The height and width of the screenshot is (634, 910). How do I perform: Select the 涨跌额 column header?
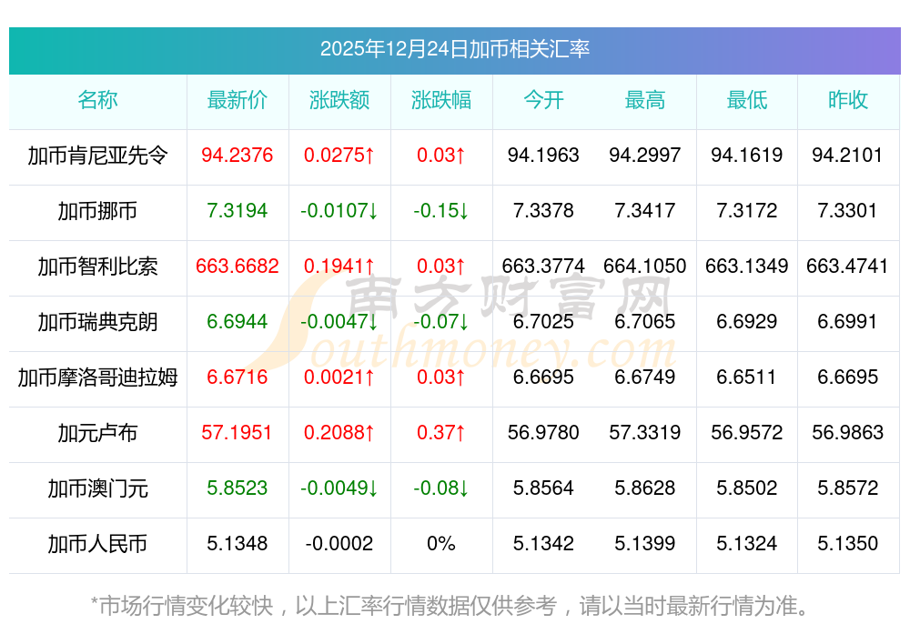click(x=339, y=100)
